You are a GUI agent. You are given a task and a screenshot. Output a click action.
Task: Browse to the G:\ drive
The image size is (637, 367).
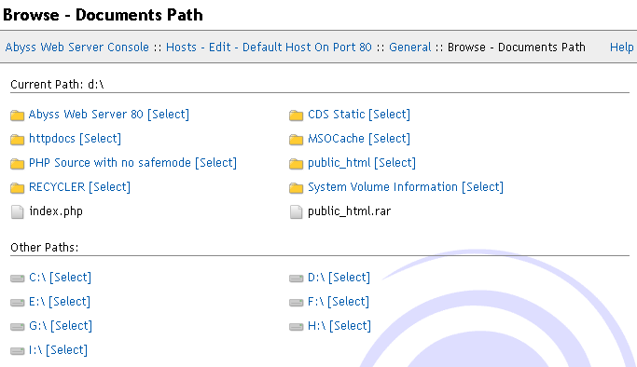38,326
